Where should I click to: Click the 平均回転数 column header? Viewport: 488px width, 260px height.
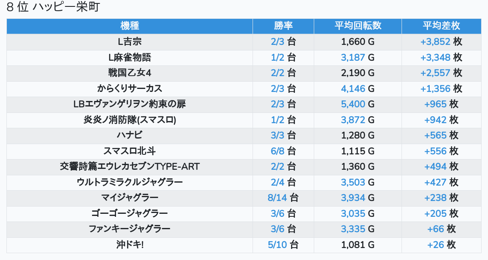[358, 26]
